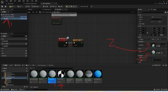Viewport: 168px width, 92px height.
Task: Click Save All in Content Browser
Action: 18,65
